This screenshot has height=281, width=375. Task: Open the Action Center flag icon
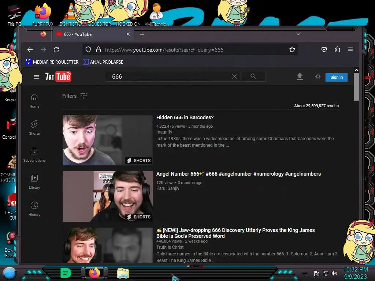[x=317, y=273]
